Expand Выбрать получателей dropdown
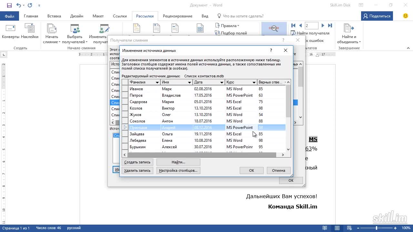Viewport: 413px width, 232px height. tap(75, 34)
